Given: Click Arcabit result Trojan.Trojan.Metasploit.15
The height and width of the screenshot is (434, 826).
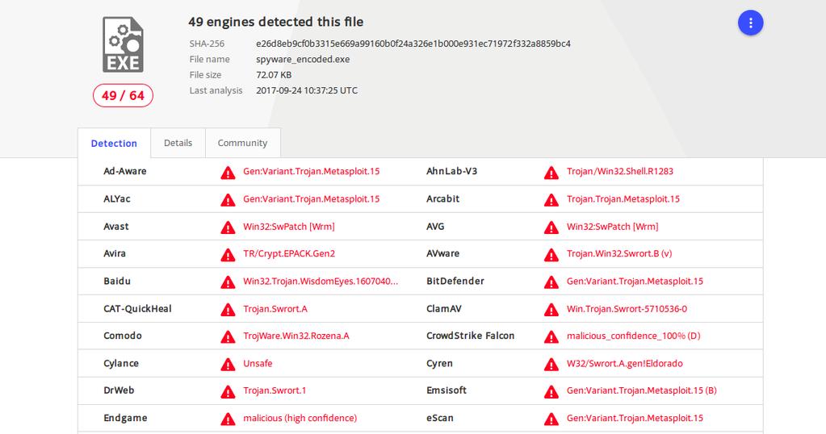Looking at the screenshot, I should click(x=623, y=199).
